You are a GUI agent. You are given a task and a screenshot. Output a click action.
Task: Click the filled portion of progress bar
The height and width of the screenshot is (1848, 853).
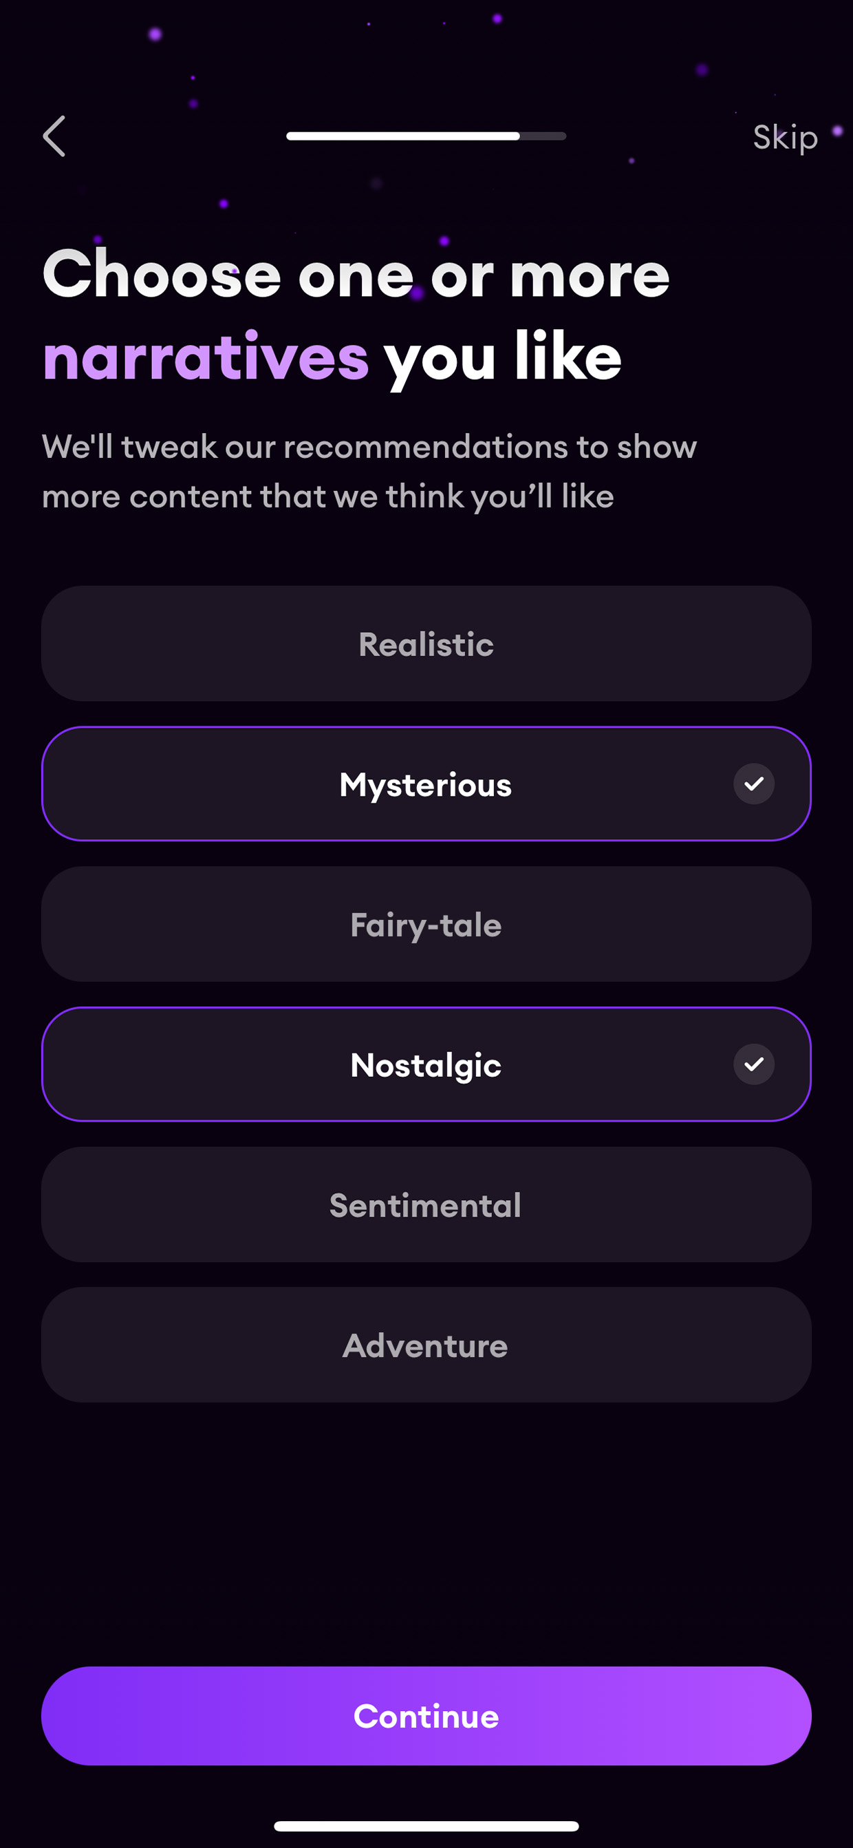coord(403,136)
